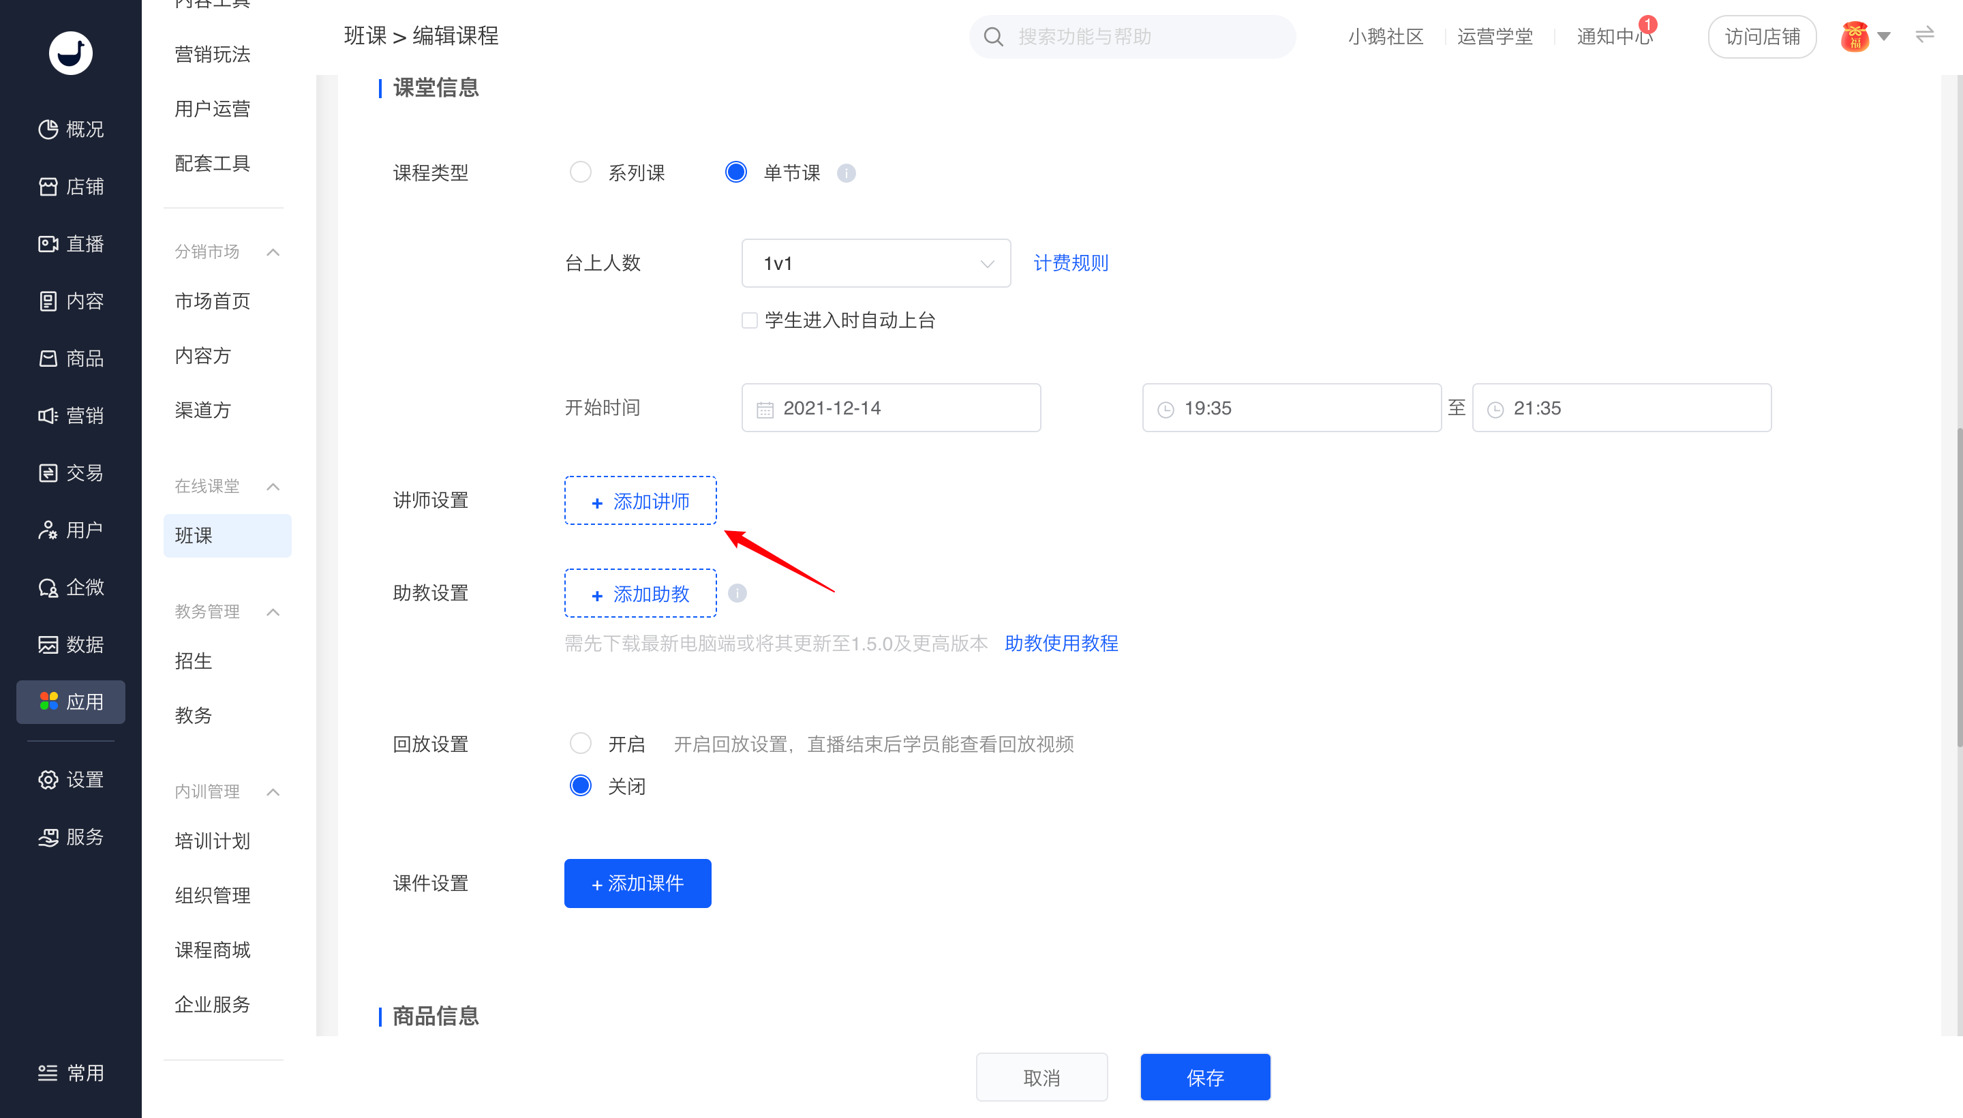Select the 系列课 radio button
The width and height of the screenshot is (1963, 1118).
click(580, 172)
